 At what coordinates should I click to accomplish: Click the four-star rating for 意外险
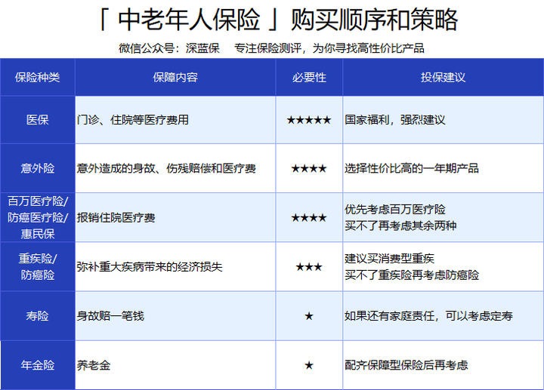pyautogui.click(x=308, y=168)
